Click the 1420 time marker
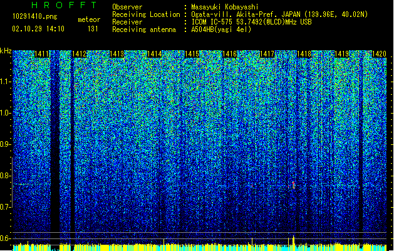 tap(379, 54)
